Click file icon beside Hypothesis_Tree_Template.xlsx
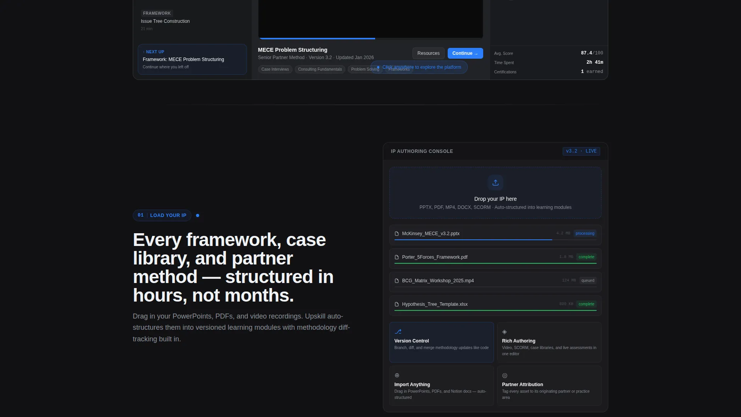 click(397, 304)
